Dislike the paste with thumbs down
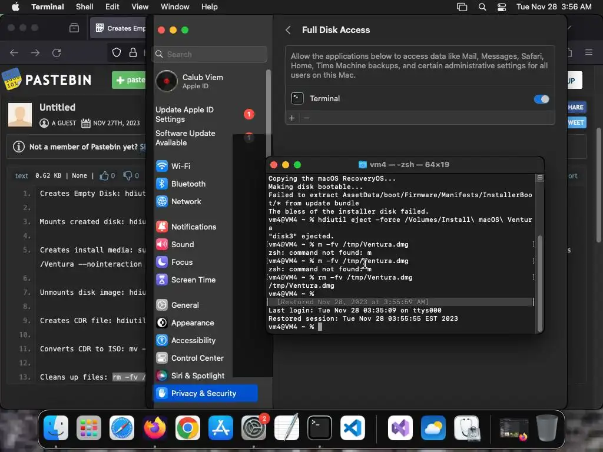603x452 pixels. click(127, 175)
